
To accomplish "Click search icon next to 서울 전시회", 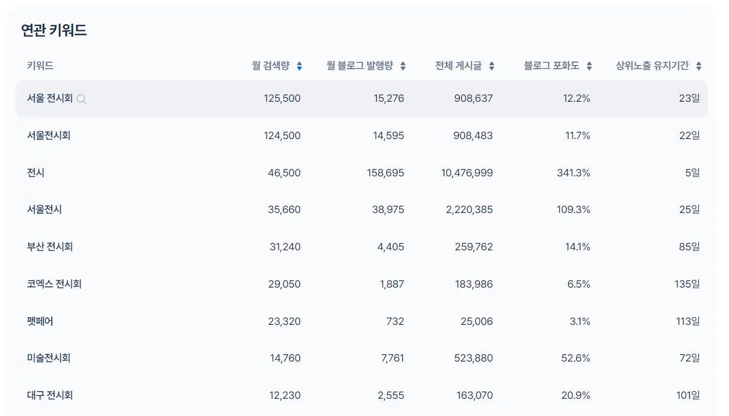I will [82, 99].
